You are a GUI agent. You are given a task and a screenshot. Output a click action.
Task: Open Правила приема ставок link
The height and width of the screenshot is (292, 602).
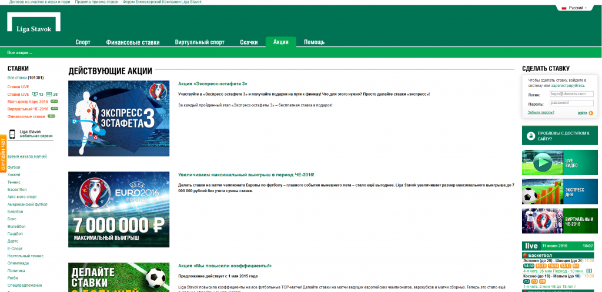pyautogui.click(x=96, y=2)
